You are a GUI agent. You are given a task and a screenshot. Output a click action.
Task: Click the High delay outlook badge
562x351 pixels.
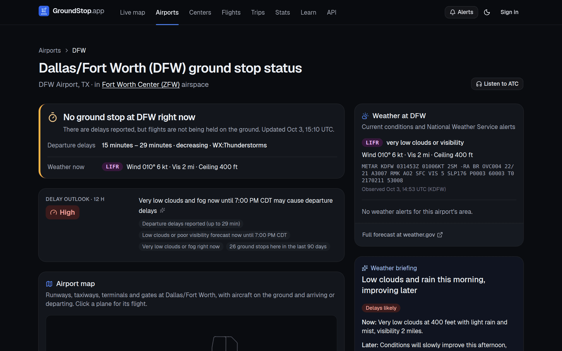62,212
